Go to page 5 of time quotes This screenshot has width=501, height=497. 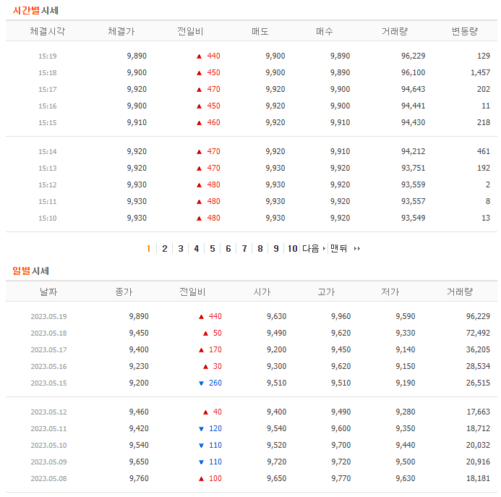pos(213,249)
